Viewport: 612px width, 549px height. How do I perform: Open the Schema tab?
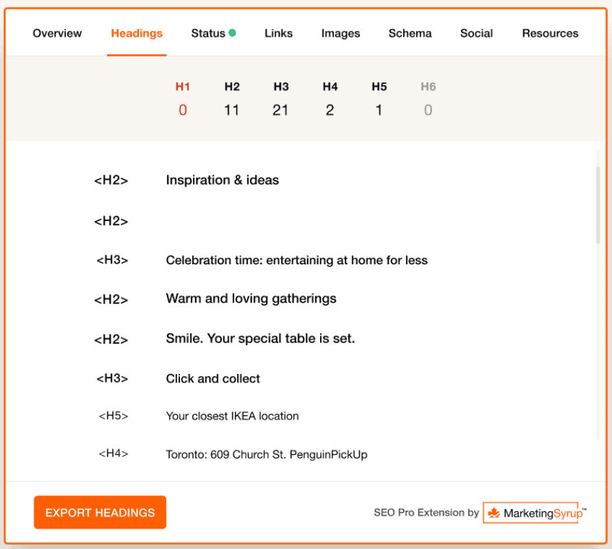[x=410, y=32]
